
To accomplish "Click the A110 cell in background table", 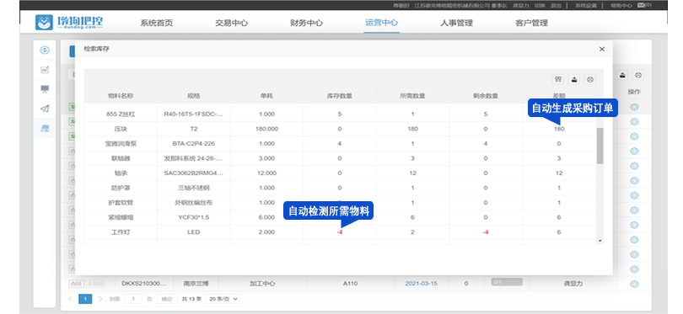I will click(x=350, y=284).
